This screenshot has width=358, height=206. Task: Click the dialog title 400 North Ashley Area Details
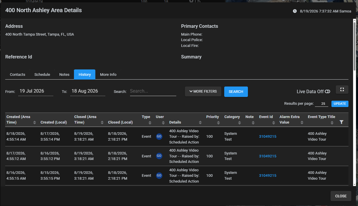tap(44, 10)
